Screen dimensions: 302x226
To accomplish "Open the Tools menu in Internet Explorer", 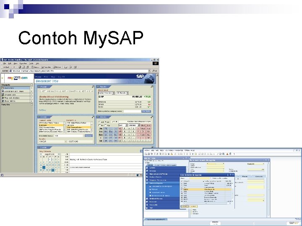I will pyautogui.click(x=31, y=63).
